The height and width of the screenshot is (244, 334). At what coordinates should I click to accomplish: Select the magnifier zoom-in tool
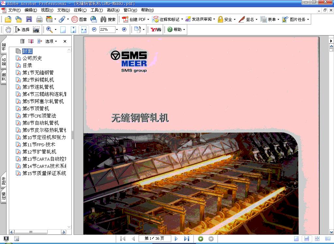click(50, 30)
